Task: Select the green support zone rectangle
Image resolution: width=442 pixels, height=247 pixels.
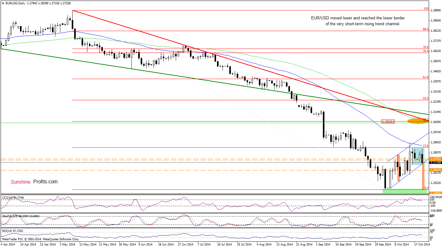Action: 405,191
